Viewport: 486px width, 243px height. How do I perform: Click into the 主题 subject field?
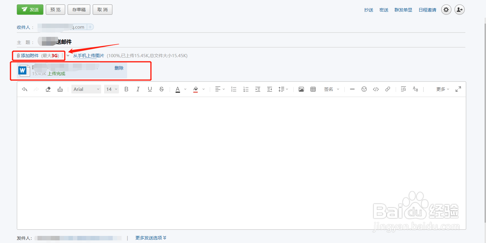(251, 42)
